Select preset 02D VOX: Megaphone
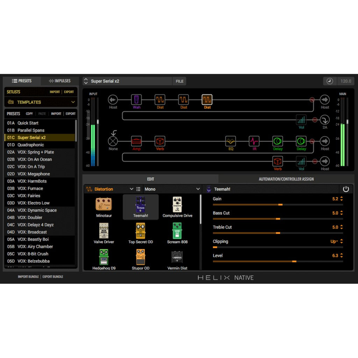Screen dimensions: 358x358 (33, 174)
